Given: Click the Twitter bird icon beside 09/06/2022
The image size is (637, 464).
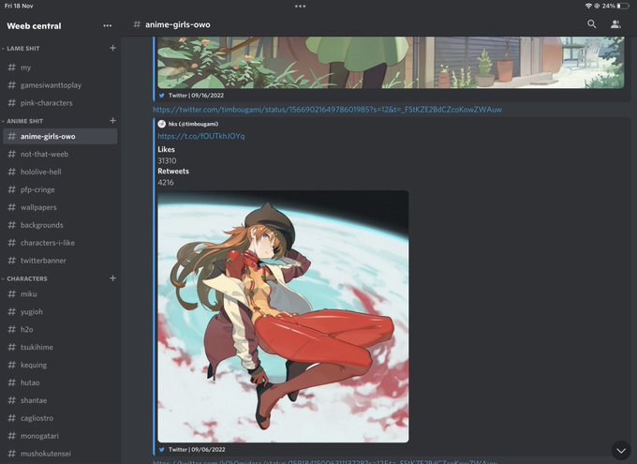Looking at the screenshot, I should click(x=162, y=449).
